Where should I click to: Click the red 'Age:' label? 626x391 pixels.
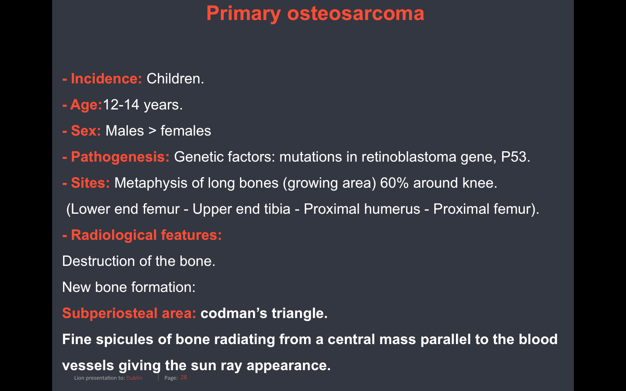[86, 105]
